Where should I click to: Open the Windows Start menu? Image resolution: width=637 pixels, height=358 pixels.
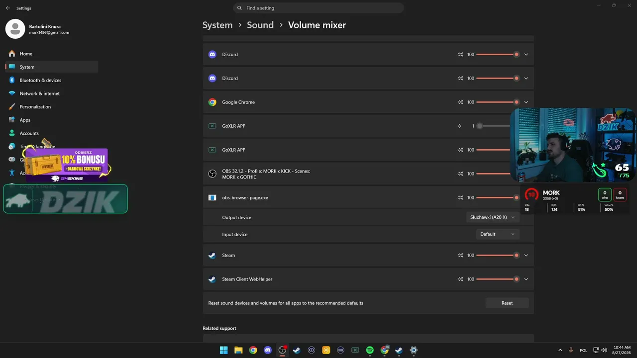point(224,350)
